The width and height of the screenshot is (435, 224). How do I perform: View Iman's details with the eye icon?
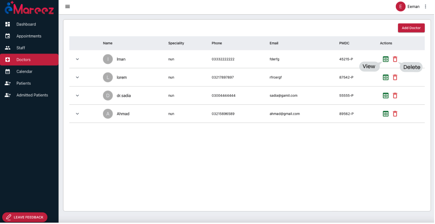(x=386, y=59)
